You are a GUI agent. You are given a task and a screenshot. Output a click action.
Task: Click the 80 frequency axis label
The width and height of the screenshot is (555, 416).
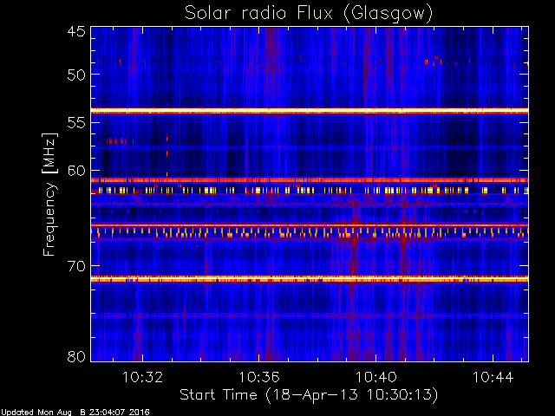76,356
